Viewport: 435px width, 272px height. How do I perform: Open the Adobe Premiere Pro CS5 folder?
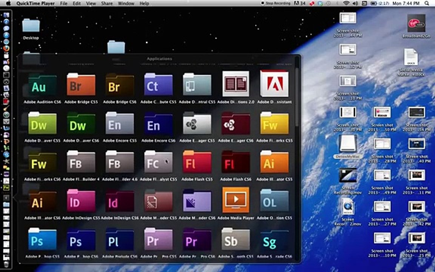[x=158, y=240]
